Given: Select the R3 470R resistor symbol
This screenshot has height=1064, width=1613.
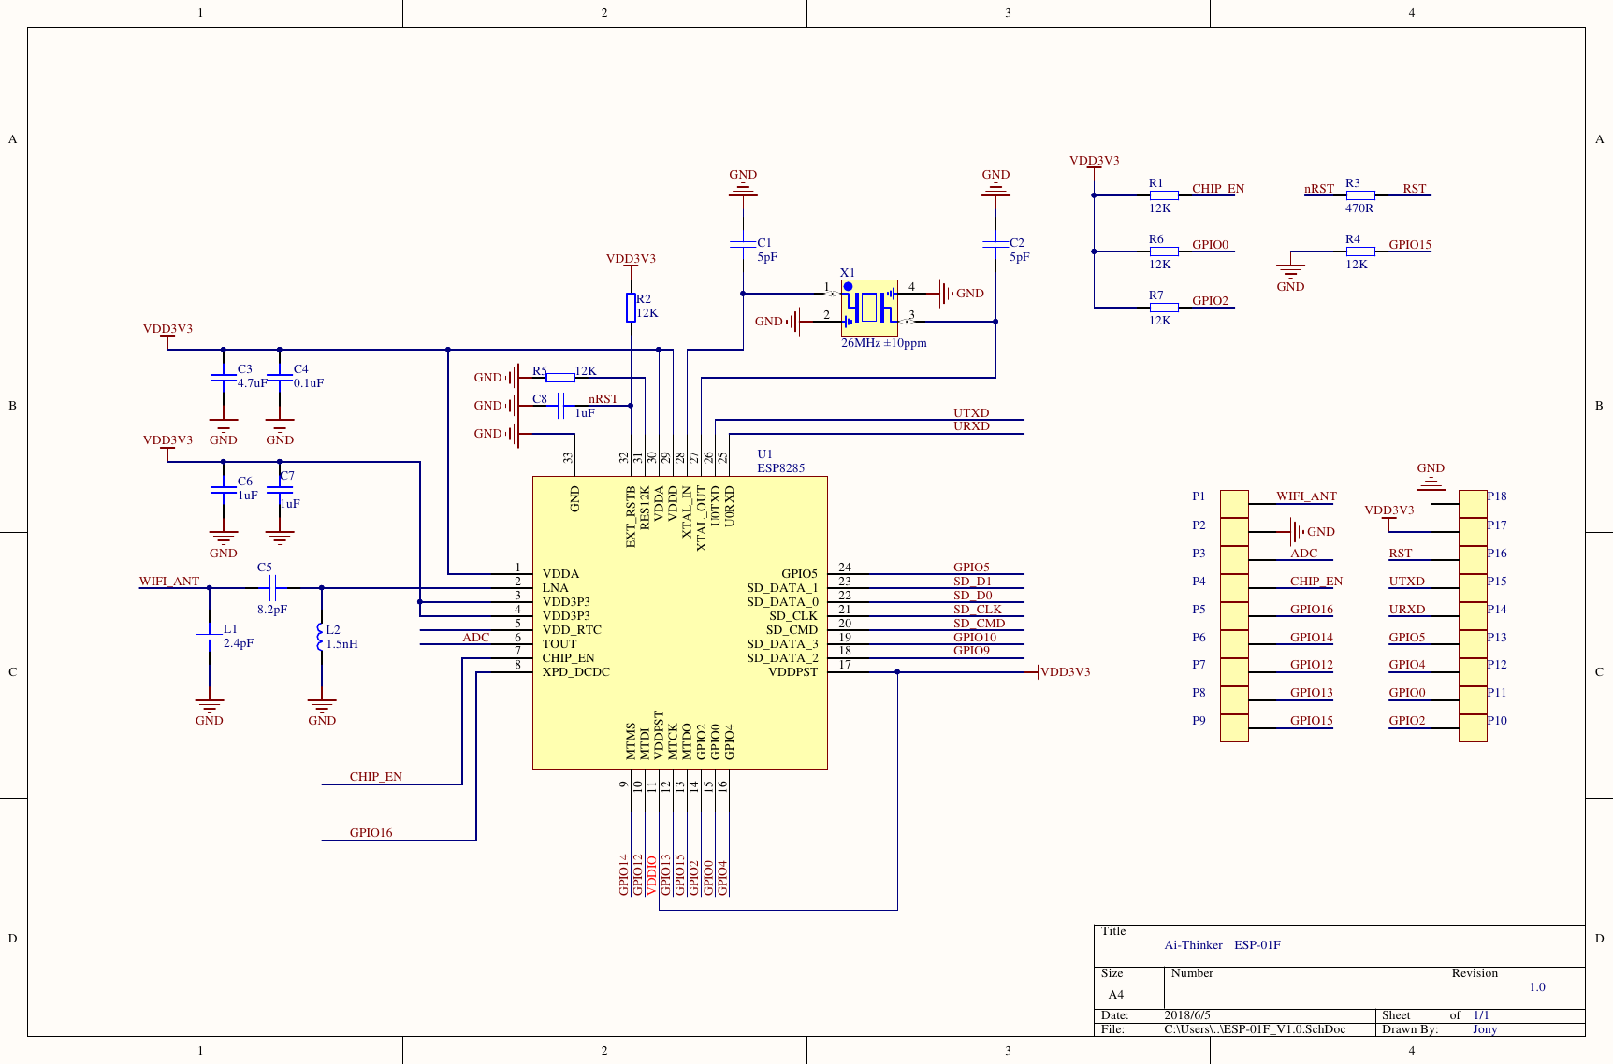Looking at the screenshot, I should [1359, 195].
